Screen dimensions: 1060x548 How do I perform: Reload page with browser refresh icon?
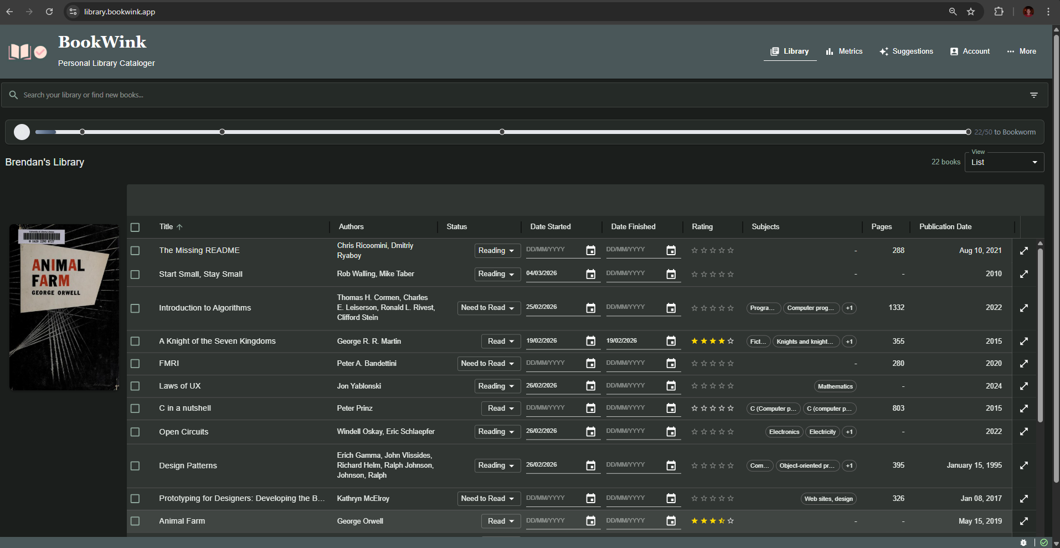point(49,12)
